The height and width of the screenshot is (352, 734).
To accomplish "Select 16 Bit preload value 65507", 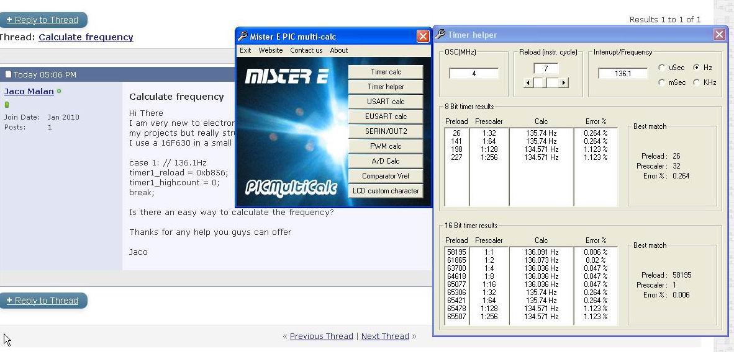I will 456,317.
